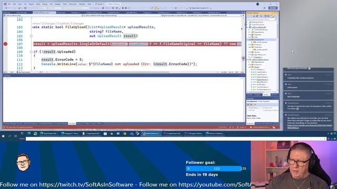
Task: Switch to the Solution Explorer bottom tab
Action: click(266, 94)
